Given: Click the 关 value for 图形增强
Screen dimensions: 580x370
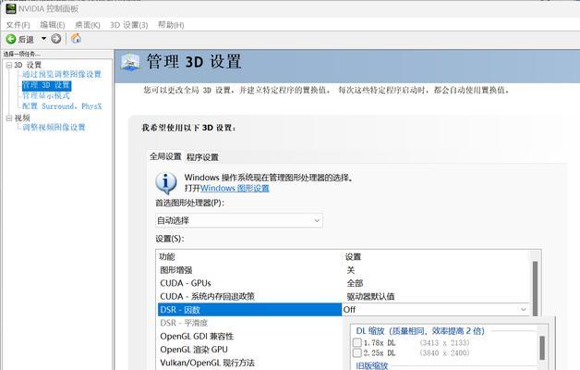Looking at the screenshot, I should [351, 270].
